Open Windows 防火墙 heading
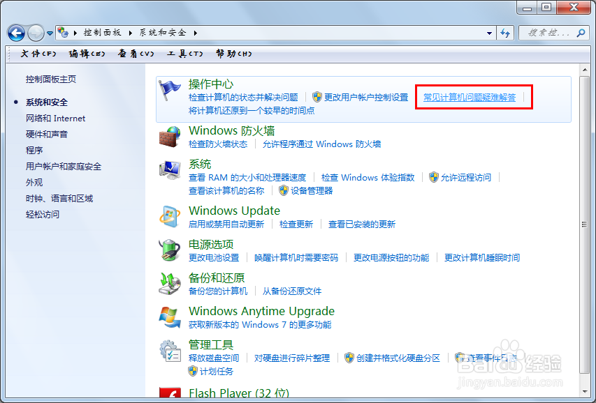The height and width of the screenshot is (403, 596). [232, 130]
